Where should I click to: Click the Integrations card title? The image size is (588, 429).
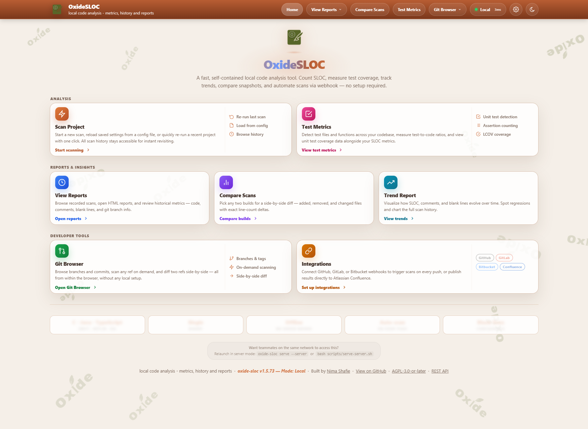(x=316, y=264)
